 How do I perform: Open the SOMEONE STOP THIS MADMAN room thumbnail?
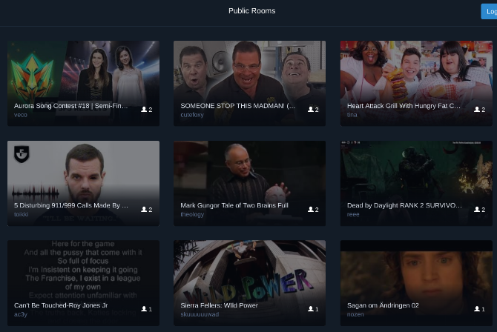249,83
